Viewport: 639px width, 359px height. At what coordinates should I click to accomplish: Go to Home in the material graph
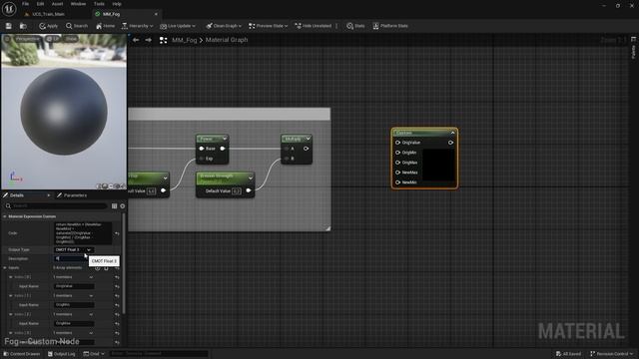[x=105, y=26]
